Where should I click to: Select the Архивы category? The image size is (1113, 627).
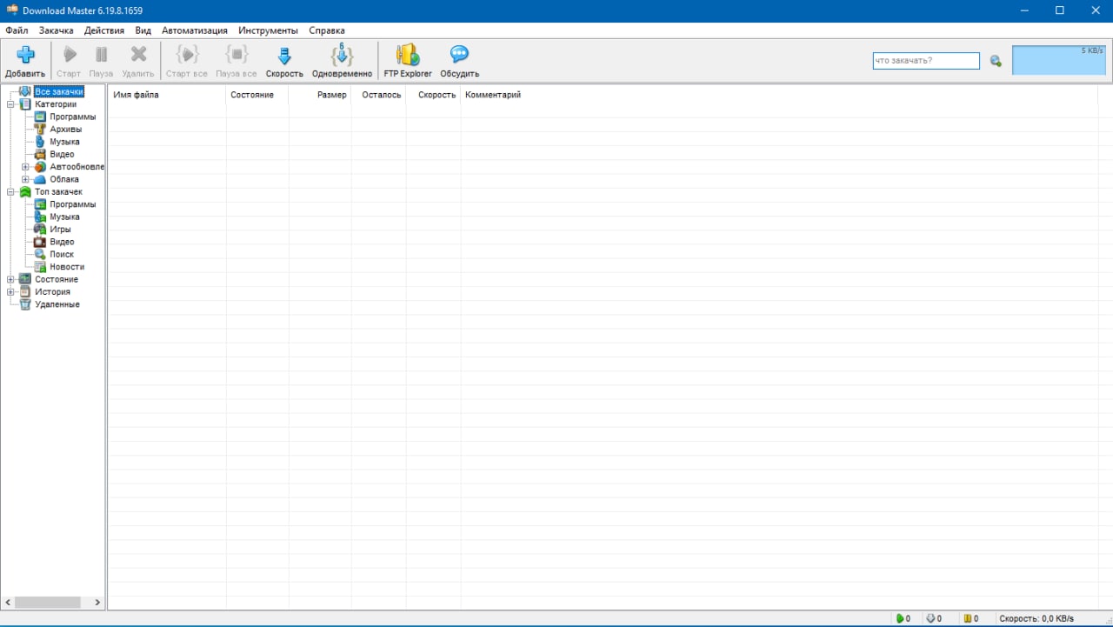click(x=65, y=130)
